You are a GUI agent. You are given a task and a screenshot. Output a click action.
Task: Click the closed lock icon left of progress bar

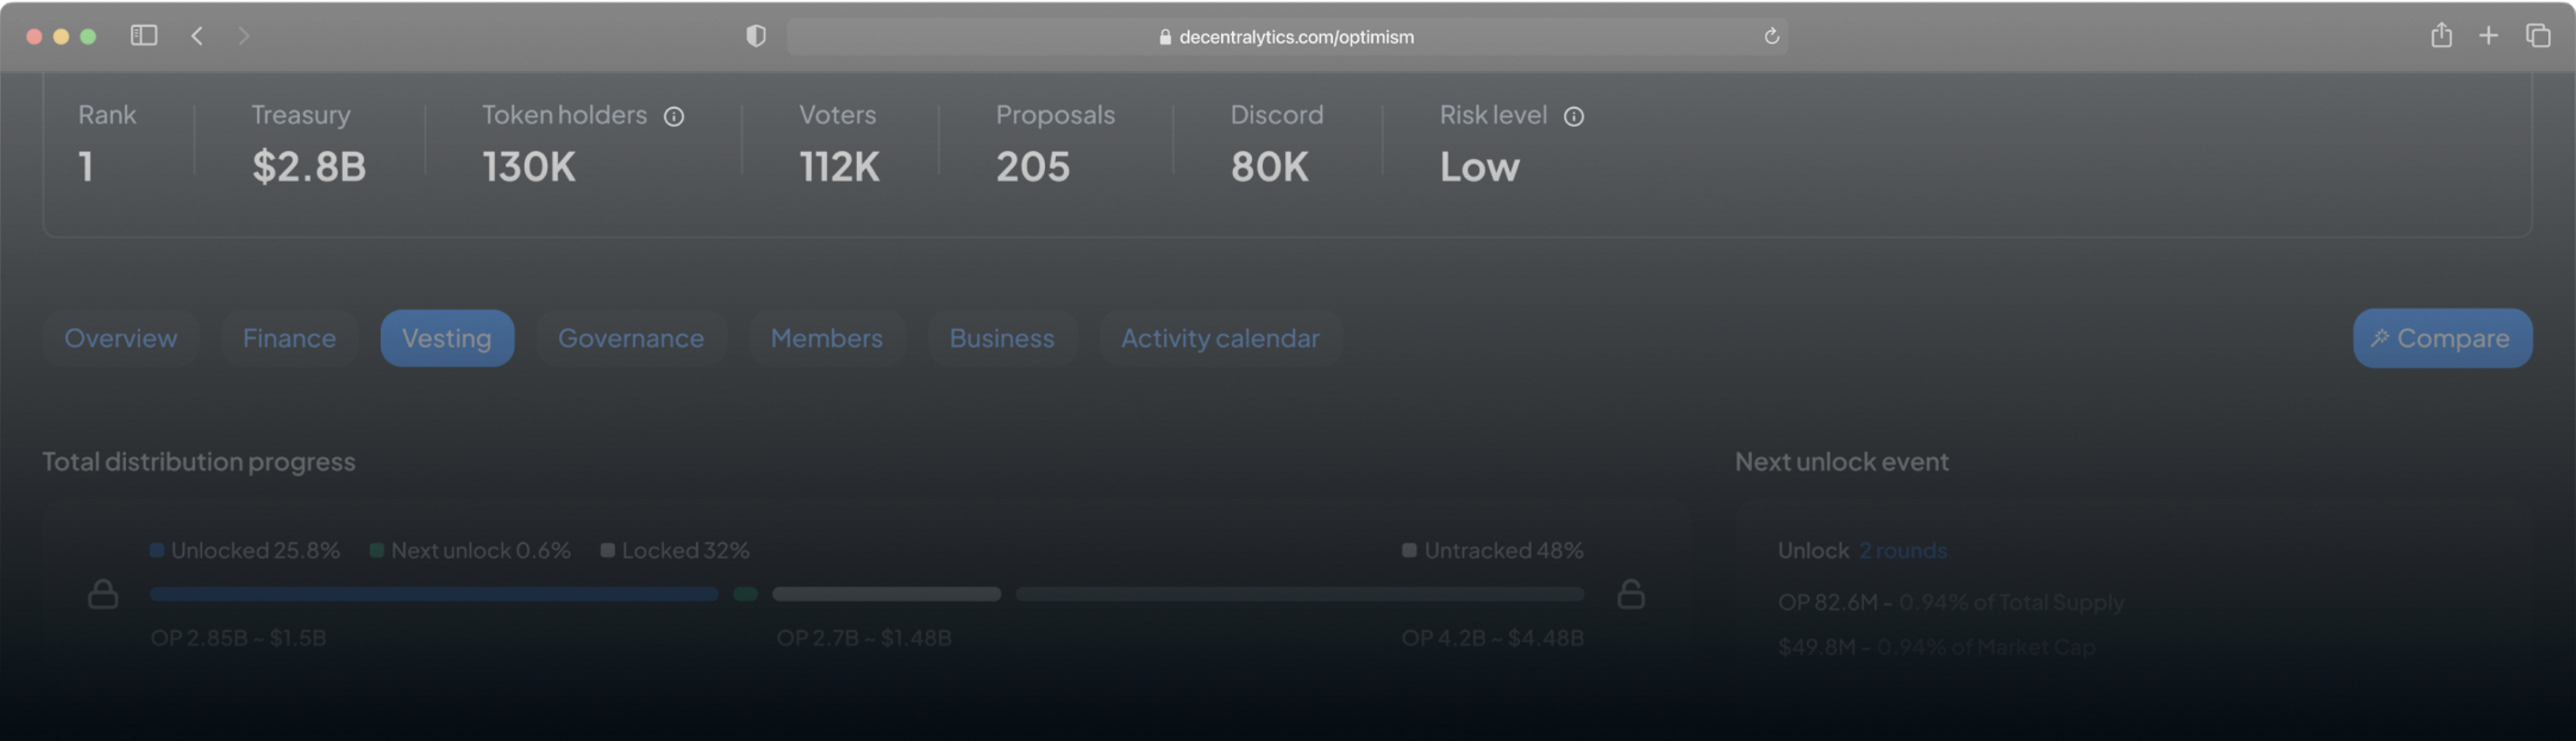click(103, 594)
